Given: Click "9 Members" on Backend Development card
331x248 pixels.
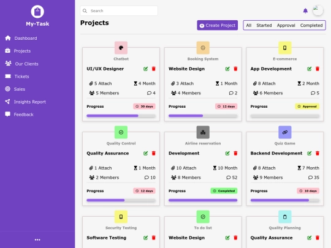Looking at the screenshot, I should click(268, 178).
